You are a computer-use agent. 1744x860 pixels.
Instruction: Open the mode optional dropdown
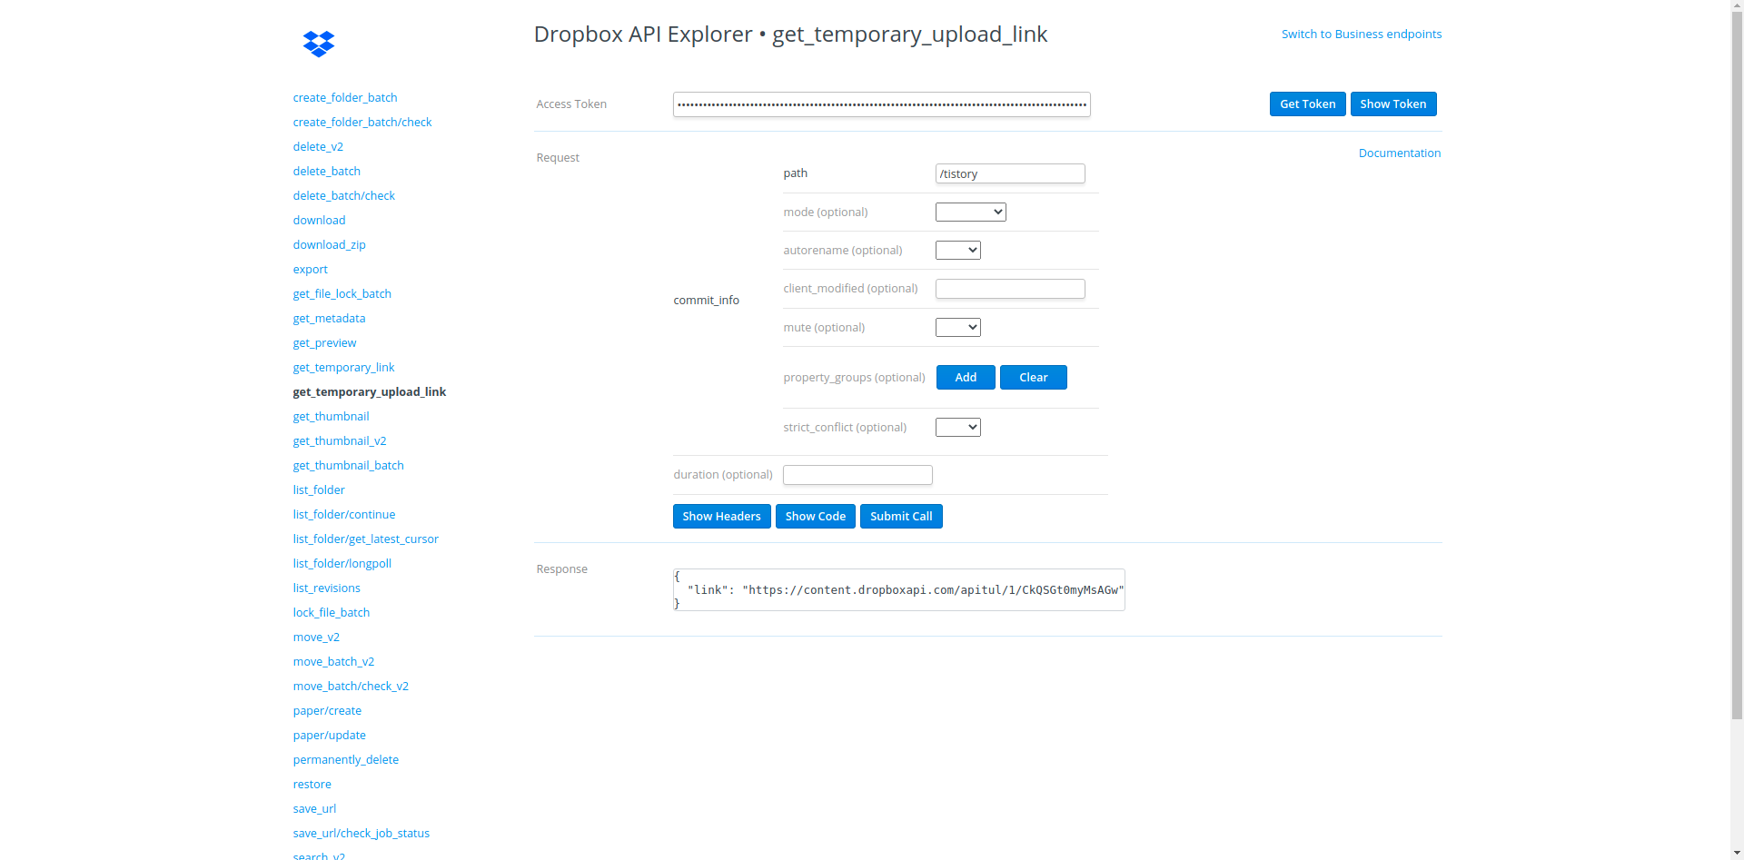[x=970, y=212]
